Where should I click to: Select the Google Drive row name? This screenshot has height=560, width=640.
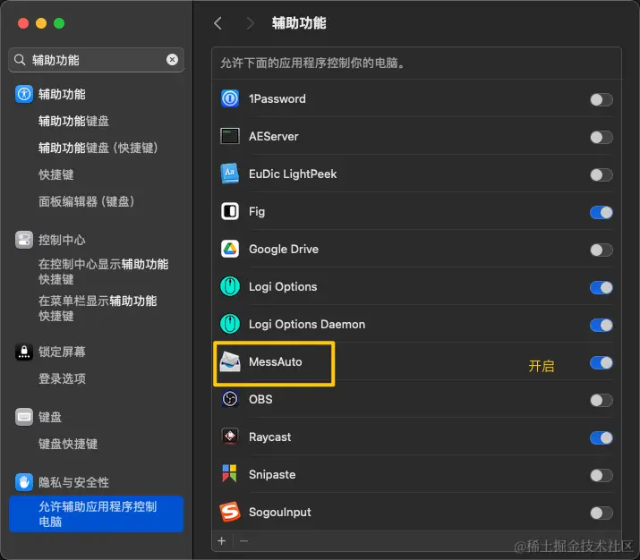pos(284,249)
